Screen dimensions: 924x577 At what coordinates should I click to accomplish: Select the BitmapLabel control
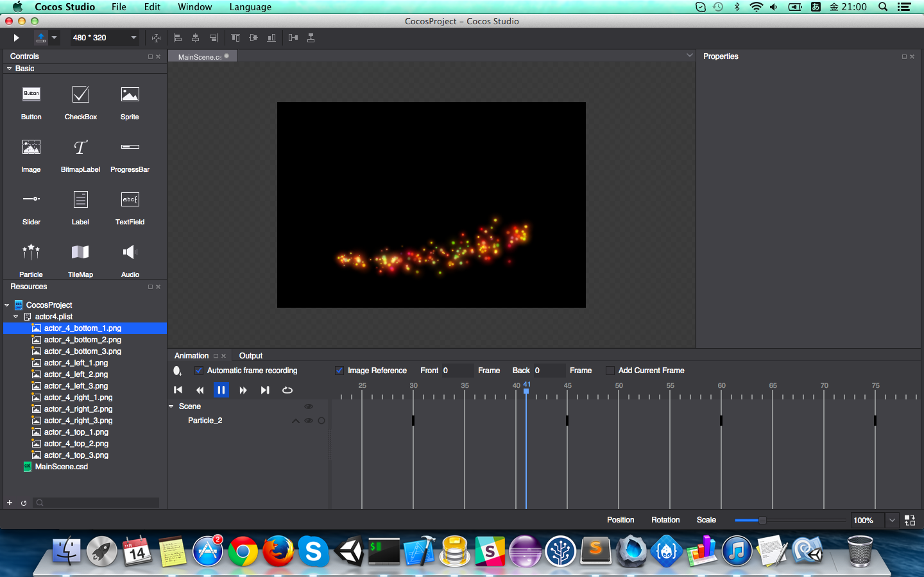point(81,155)
